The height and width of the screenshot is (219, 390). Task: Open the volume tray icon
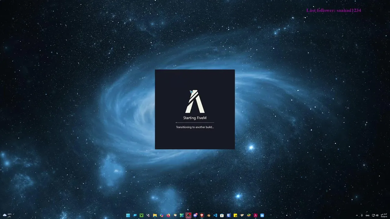[x=377, y=215]
